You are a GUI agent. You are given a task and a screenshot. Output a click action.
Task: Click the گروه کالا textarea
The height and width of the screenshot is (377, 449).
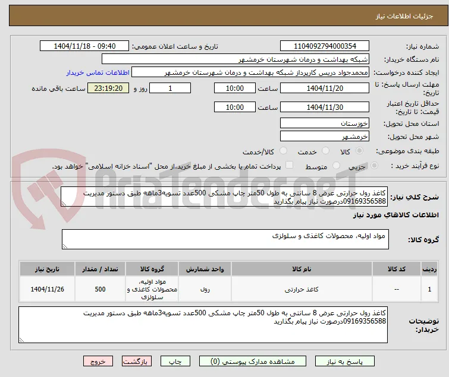point(225,239)
